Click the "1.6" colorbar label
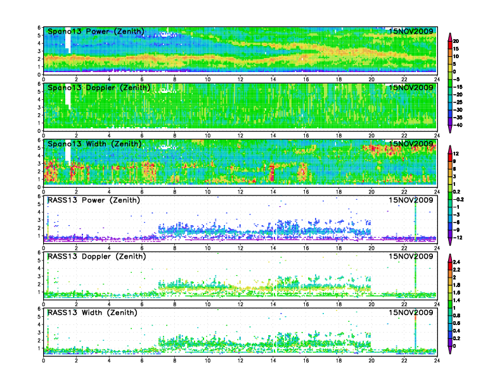Screen dimensions: 502x387 [x=456, y=293]
